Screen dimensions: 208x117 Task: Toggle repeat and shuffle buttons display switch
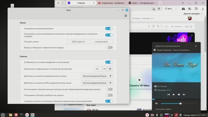(109, 35)
